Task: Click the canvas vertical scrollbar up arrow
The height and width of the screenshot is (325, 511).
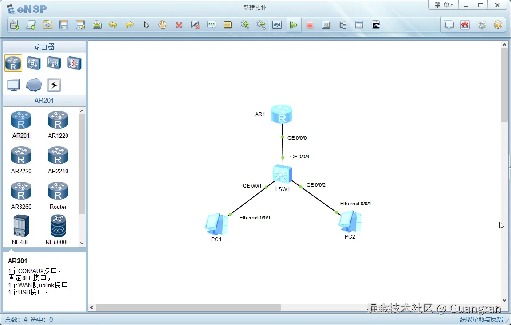Action: pos(504,45)
